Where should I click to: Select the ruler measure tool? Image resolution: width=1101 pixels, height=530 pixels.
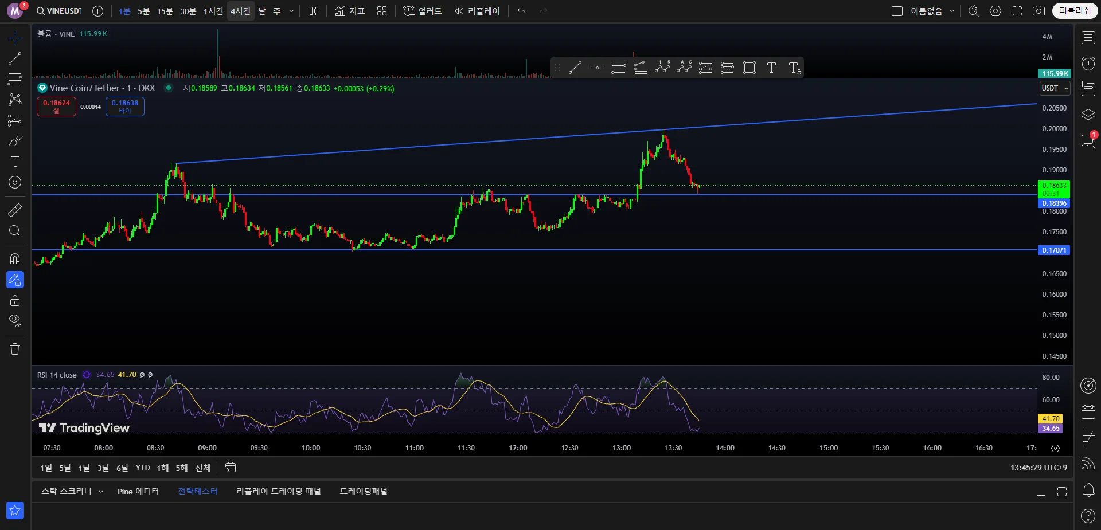tap(15, 210)
